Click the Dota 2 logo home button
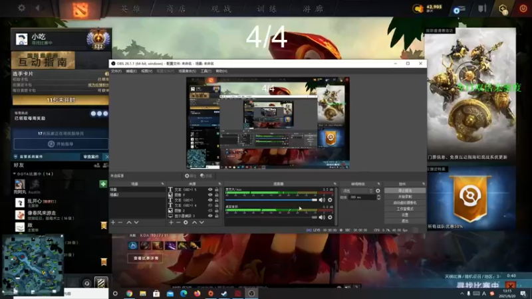The image size is (532, 299). pyautogui.click(x=80, y=10)
